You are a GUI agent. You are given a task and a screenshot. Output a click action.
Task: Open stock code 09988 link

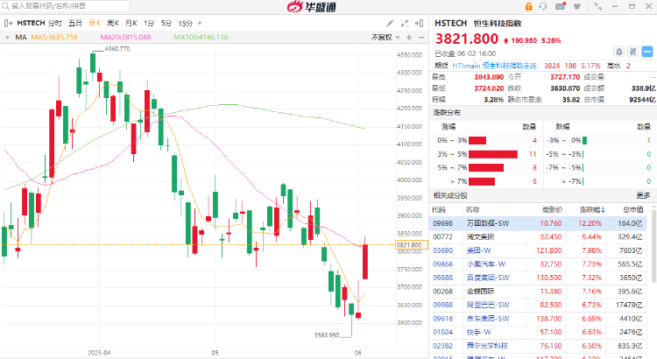(442, 305)
